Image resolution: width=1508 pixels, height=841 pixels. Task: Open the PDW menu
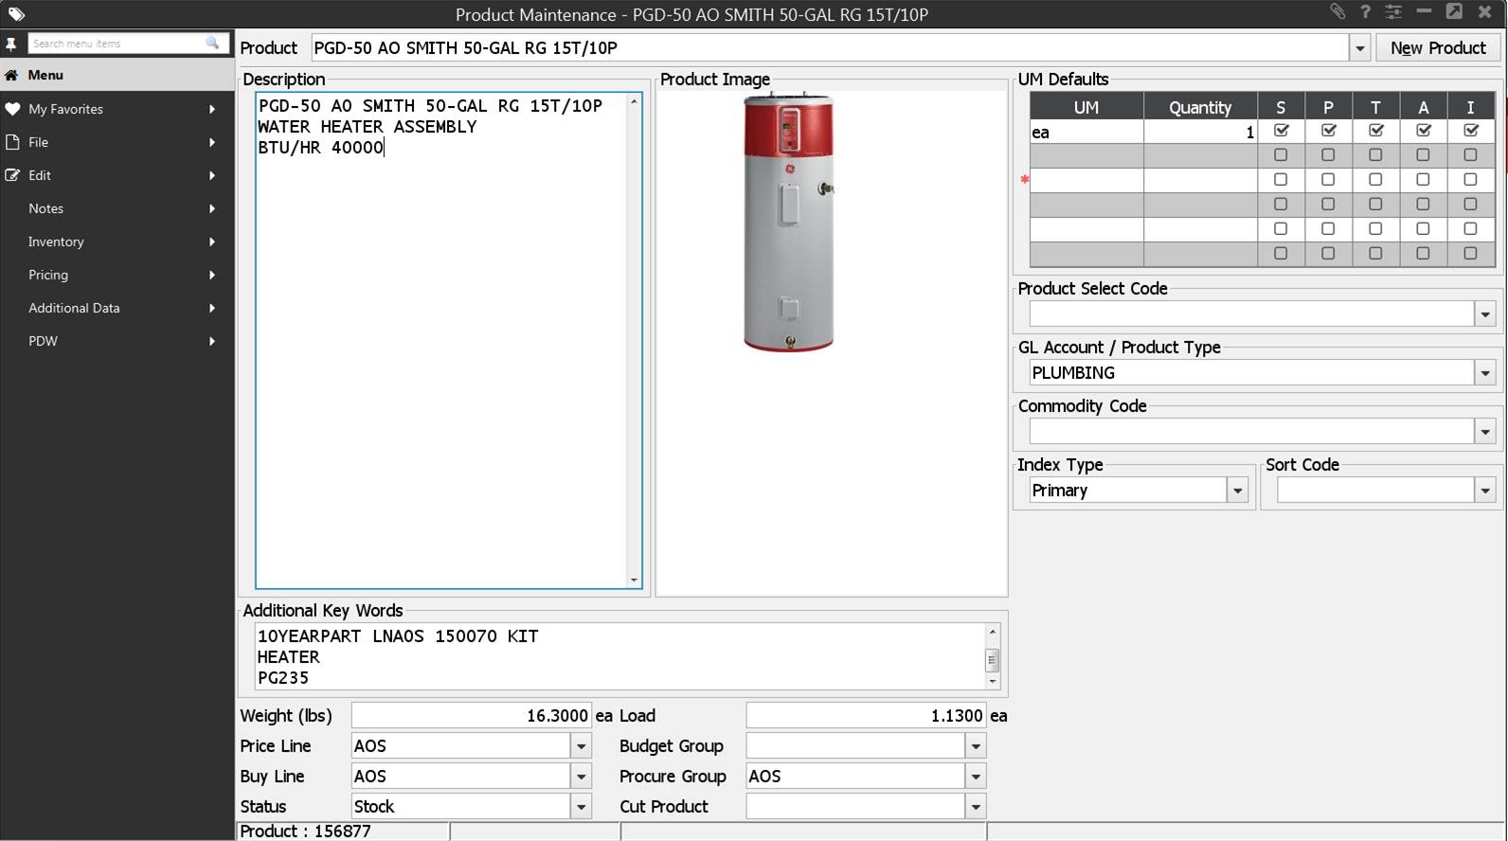(117, 341)
